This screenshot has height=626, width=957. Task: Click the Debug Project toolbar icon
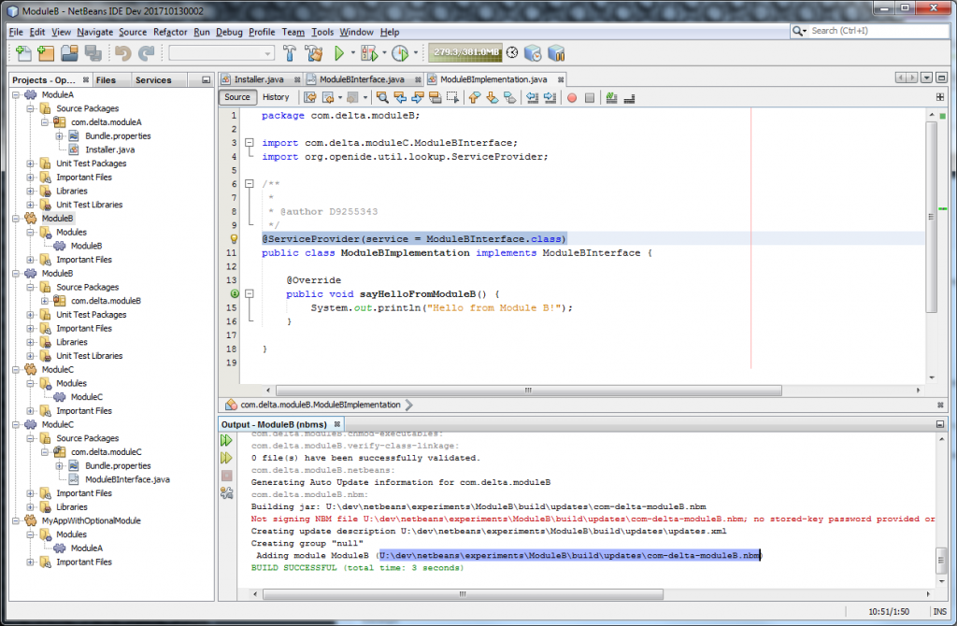369,53
